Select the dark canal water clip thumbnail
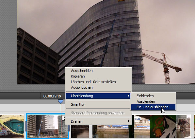 coord(80,131)
